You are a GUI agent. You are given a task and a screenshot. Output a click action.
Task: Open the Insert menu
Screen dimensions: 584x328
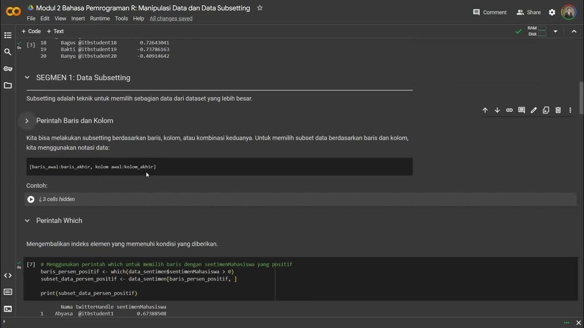78,19
